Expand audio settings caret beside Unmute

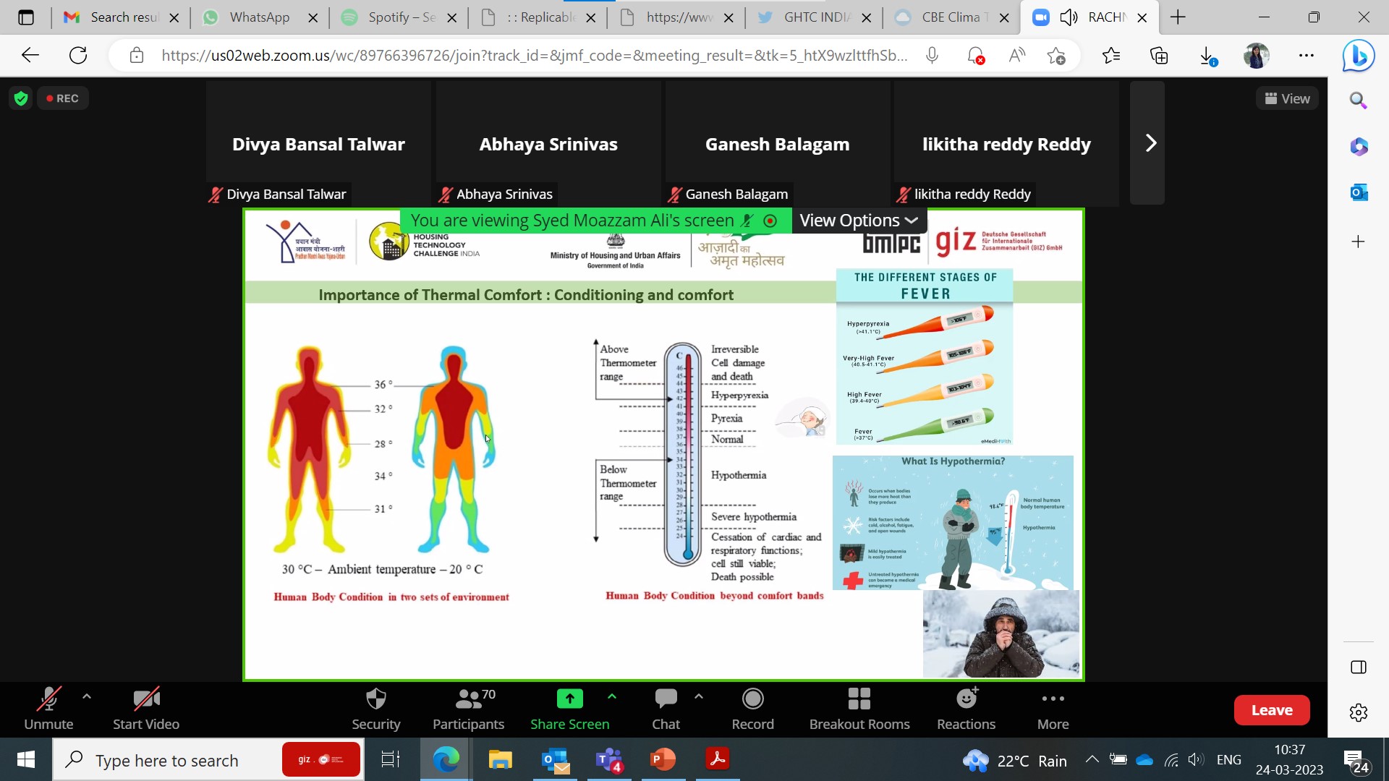click(87, 696)
